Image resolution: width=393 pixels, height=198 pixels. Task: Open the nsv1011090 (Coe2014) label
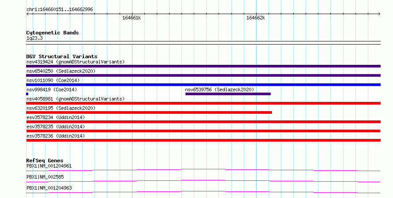53,80
